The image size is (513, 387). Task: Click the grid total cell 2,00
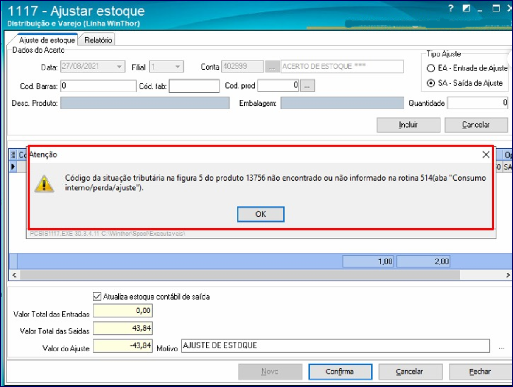pos(423,262)
